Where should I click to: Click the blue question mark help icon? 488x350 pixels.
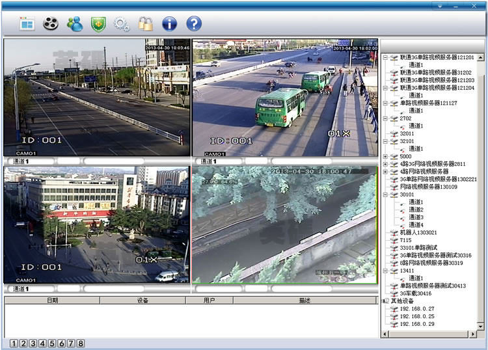click(x=194, y=23)
